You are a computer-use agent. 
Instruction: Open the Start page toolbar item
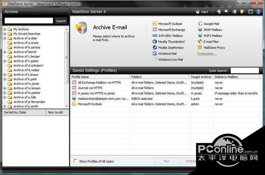point(202,12)
